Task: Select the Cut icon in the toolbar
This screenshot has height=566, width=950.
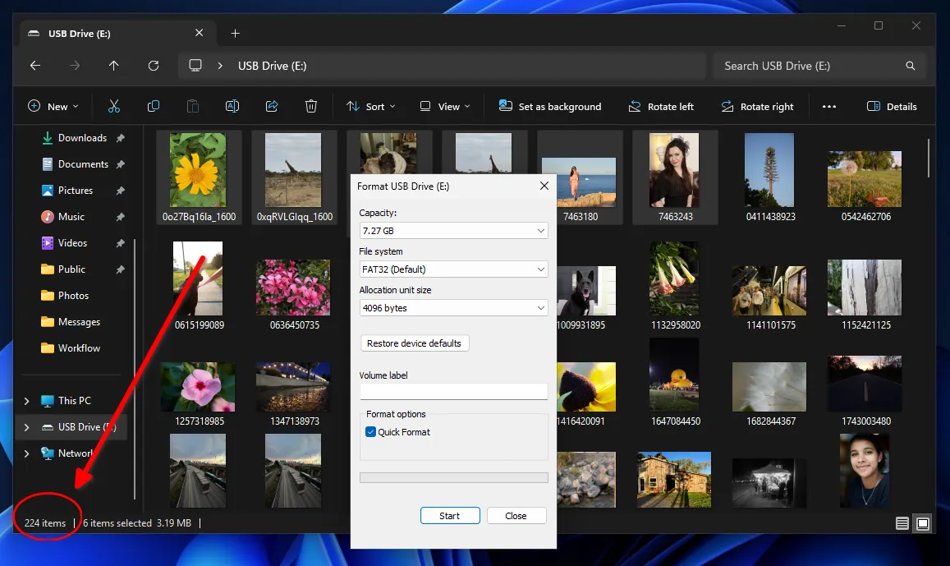Action: pyautogui.click(x=114, y=106)
